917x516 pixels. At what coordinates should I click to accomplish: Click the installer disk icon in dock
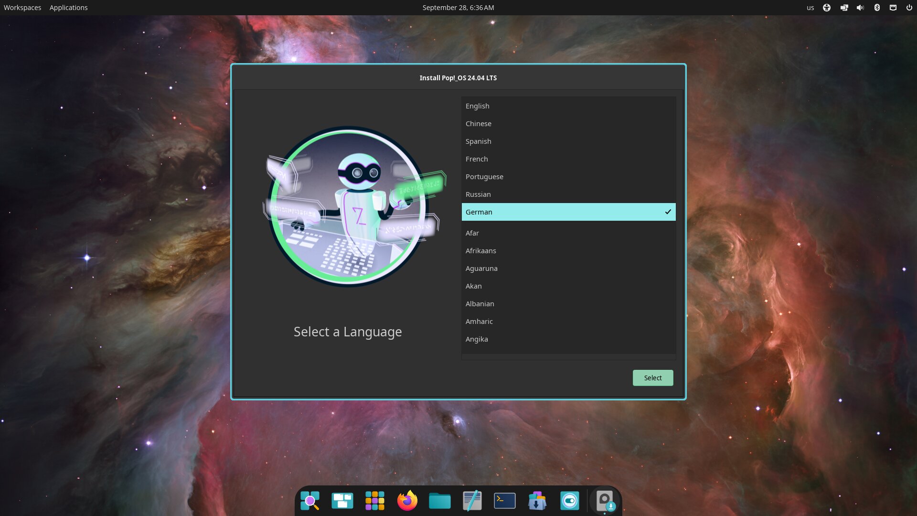(605, 501)
